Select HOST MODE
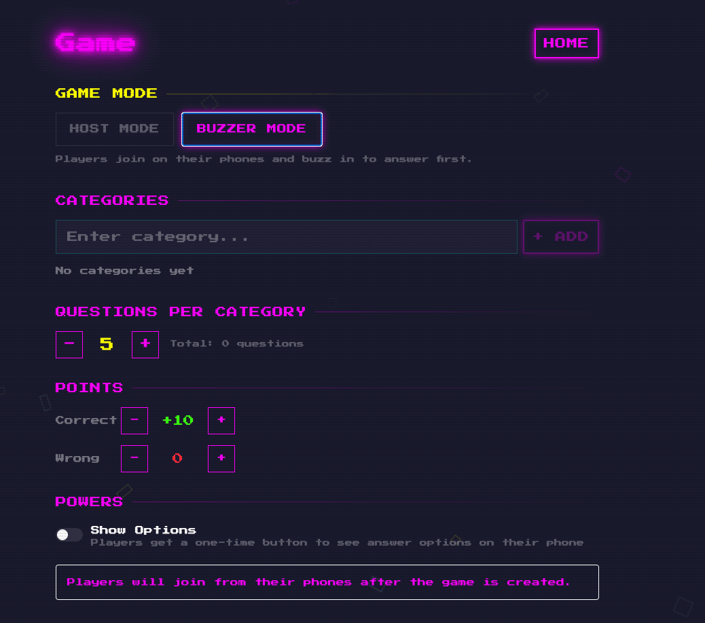705x623 pixels. [x=114, y=129]
